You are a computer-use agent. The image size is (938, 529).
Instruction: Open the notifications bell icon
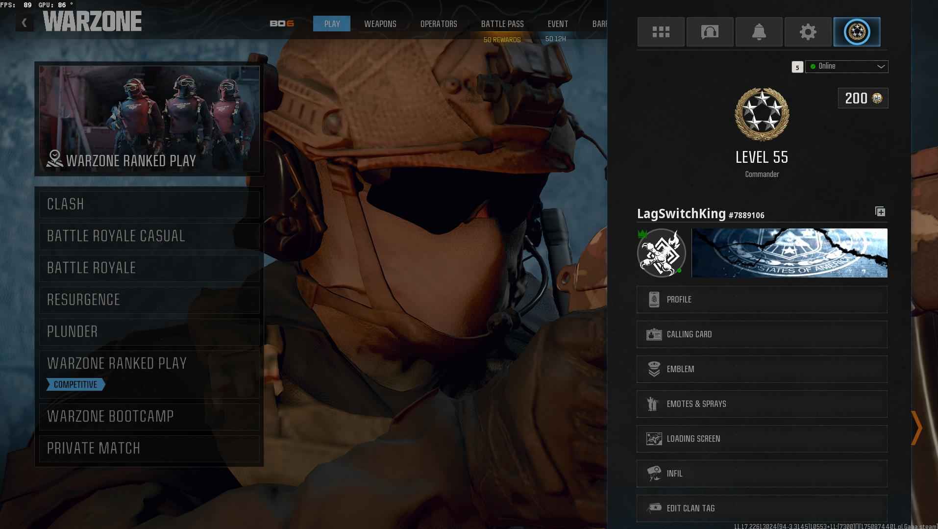coord(759,32)
